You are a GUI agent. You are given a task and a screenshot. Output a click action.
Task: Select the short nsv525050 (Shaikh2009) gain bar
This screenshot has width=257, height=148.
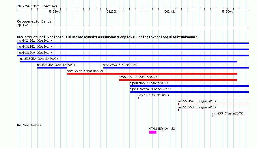(52, 68)
